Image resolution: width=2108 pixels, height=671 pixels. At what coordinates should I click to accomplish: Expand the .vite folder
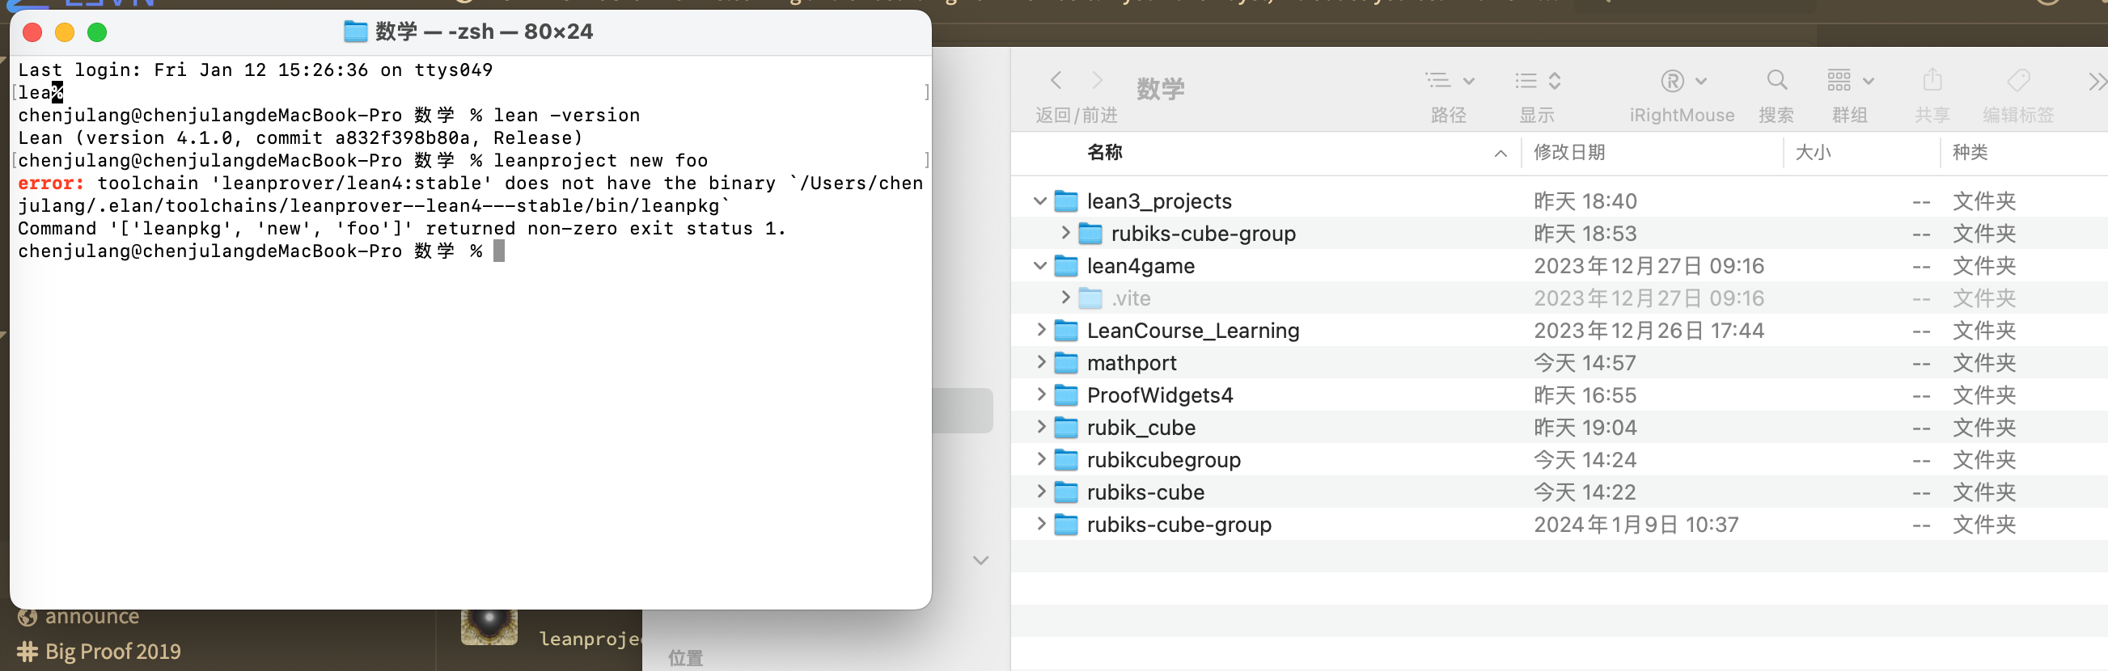tap(1065, 298)
